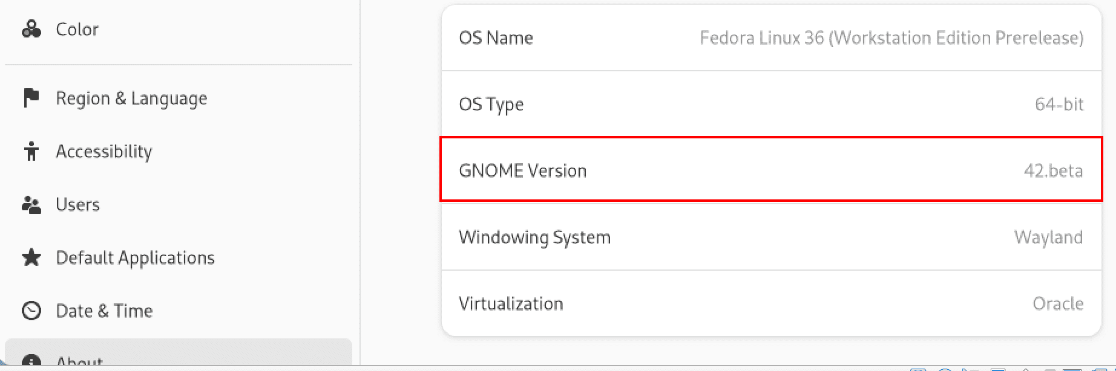Click the highlighted GNOME Version row
Viewport: 1116px width, 371px height.
pos(769,170)
